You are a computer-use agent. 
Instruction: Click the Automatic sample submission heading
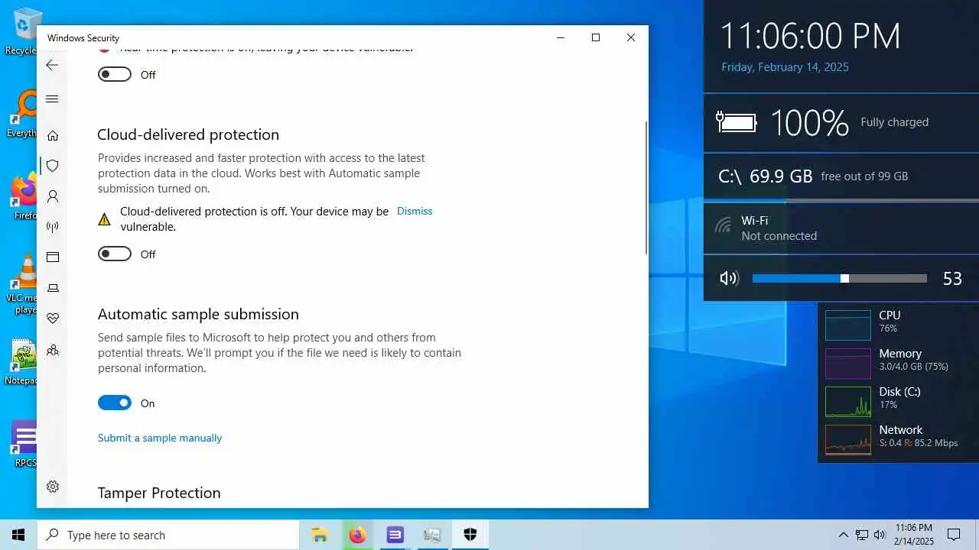pyautogui.click(x=198, y=314)
